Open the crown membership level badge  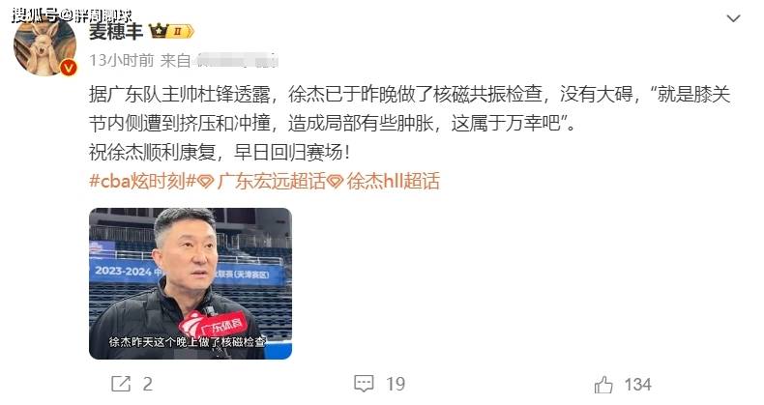171,32
